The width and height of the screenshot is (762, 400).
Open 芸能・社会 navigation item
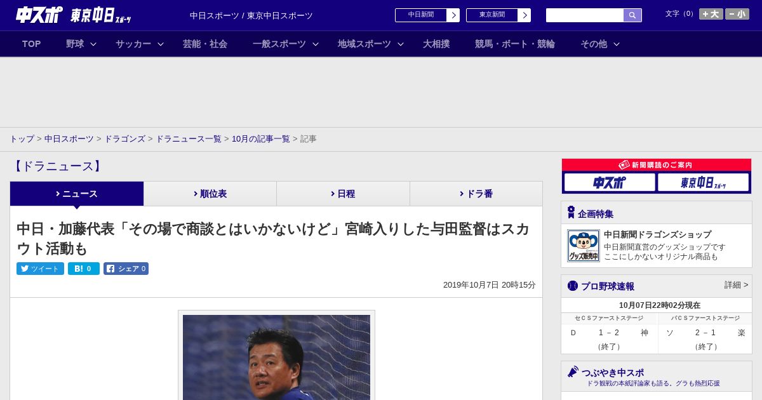click(205, 44)
